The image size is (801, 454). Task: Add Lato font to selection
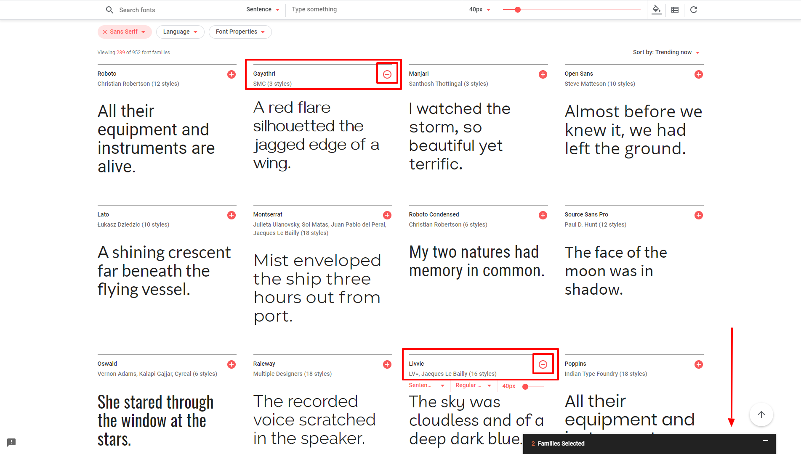(232, 215)
